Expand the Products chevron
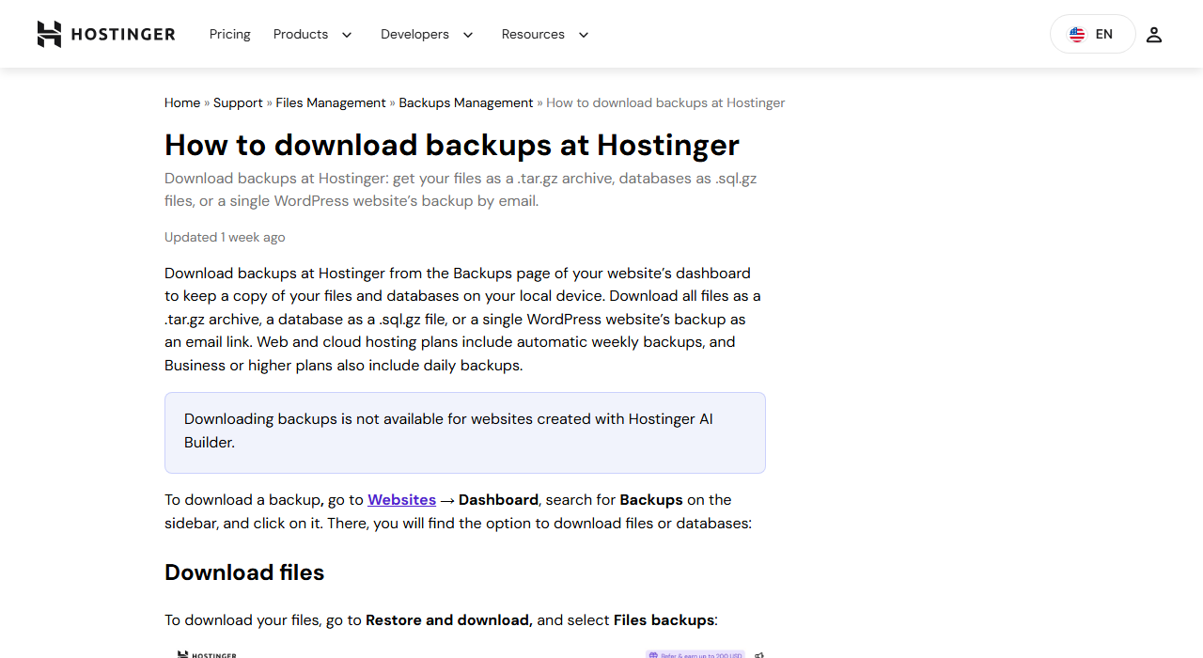The image size is (1203, 658). coord(347,35)
